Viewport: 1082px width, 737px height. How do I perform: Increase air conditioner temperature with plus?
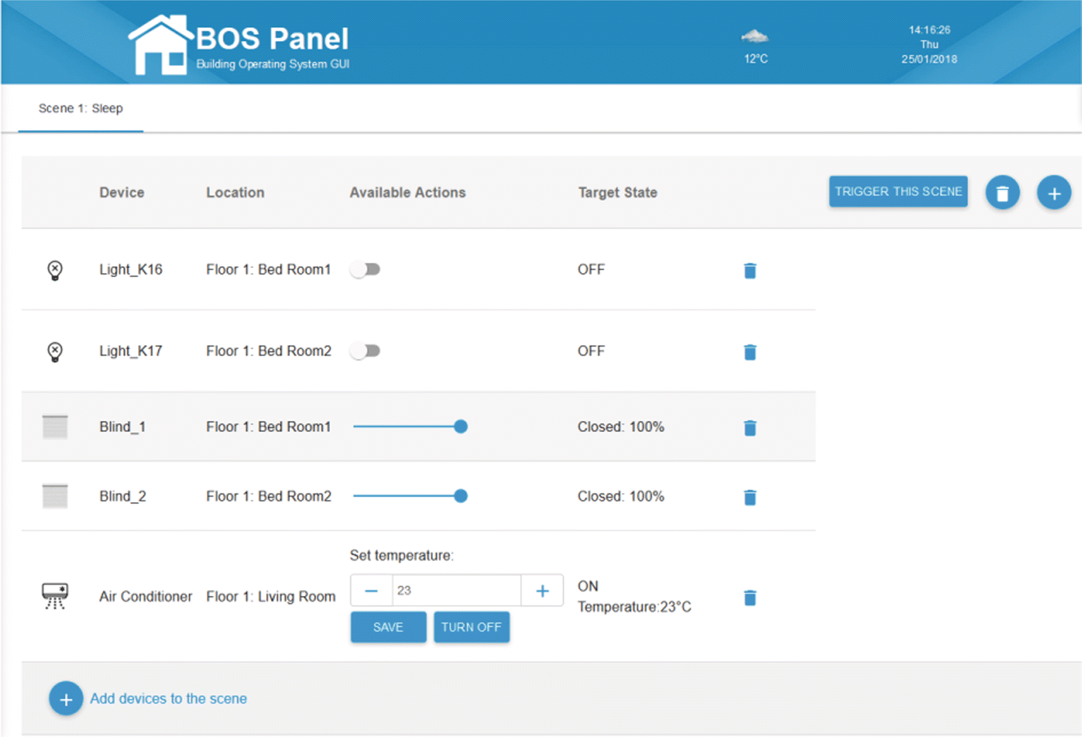[542, 591]
